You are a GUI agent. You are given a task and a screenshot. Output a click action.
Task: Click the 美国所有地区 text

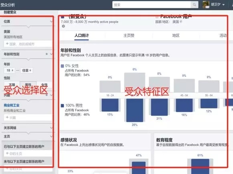13,37
